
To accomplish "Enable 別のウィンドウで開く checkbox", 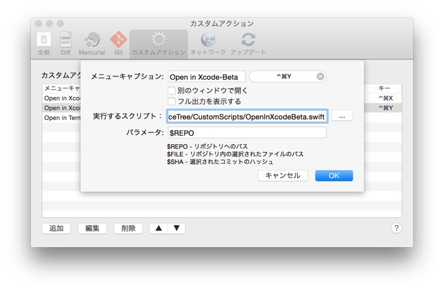I will click(171, 91).
